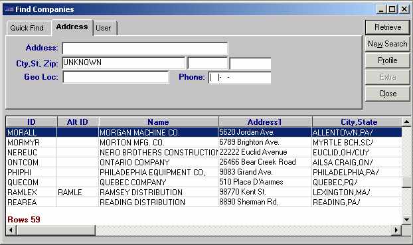Select the Address tab
413x245 pixels.
(72, 27)
